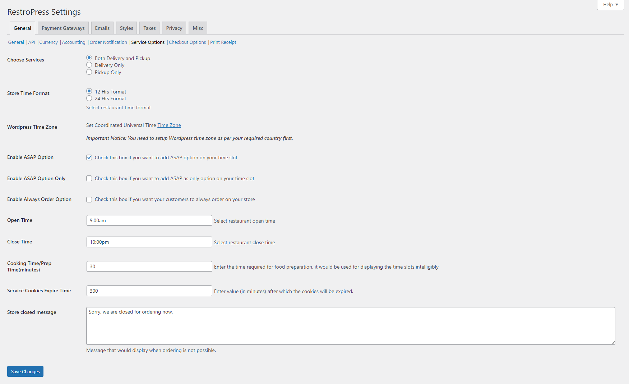The height and width of the screenshot is (384, 629).
Task: Disable the ASAP option checkbox
Action: (89, 157)
